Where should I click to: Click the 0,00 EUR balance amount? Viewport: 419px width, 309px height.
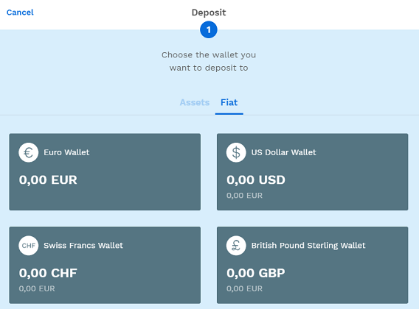coord(48,180)
